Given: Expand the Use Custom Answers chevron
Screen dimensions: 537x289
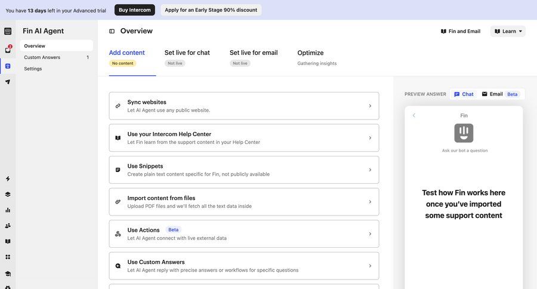Looking at the screenshot, I should click(x=370, y=266).
